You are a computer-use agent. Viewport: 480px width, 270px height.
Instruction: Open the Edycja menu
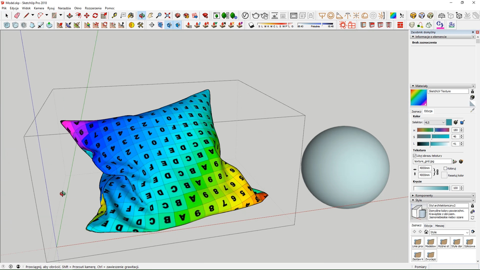point(14,8)
